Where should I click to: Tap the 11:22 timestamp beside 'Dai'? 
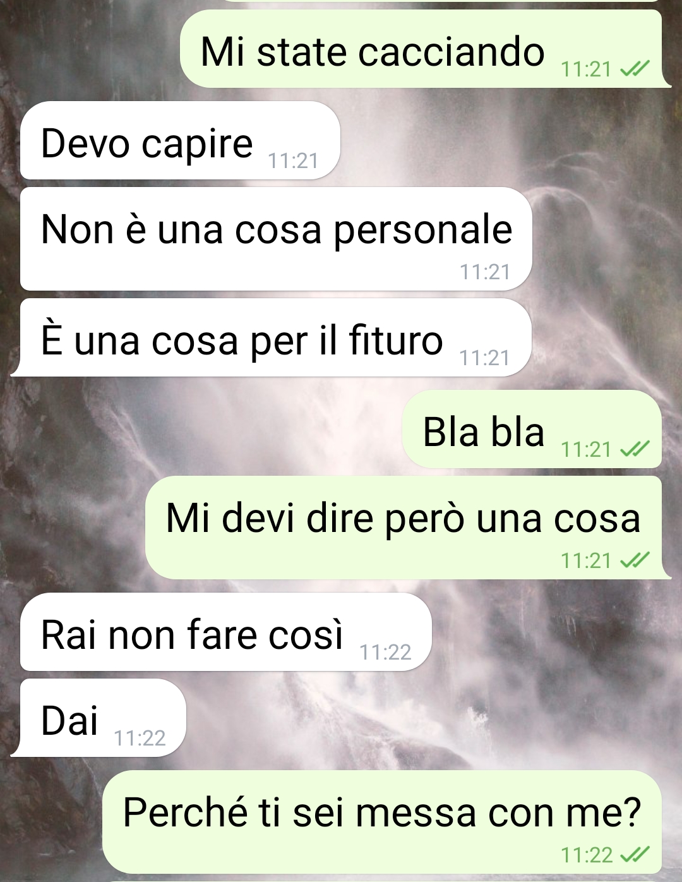(x=140, y=738)
